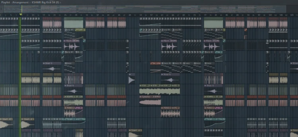Click the left arrow of the overview scrollbar
298x137 pixels.
(2, 9)
